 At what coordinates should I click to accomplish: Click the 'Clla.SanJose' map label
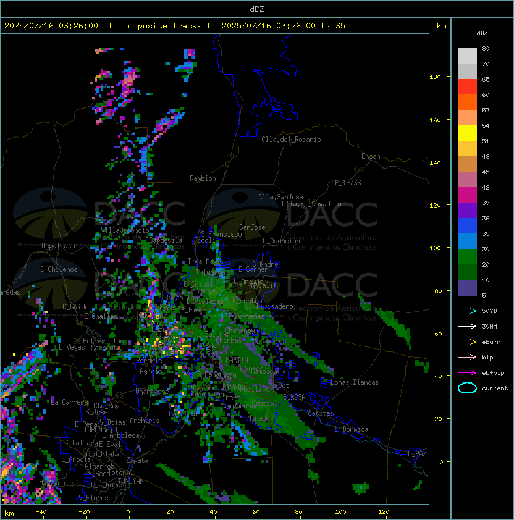tap(280, 197)
